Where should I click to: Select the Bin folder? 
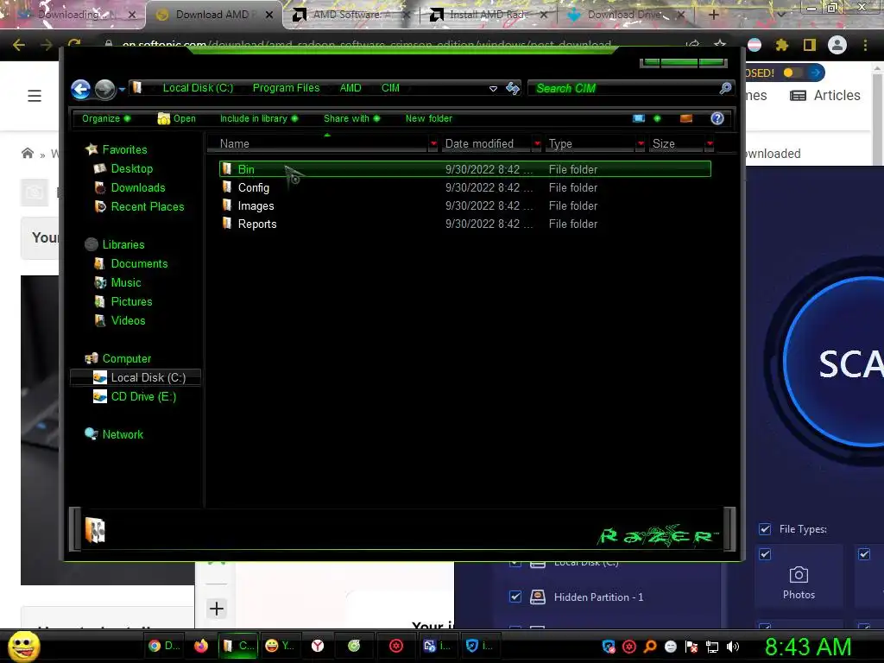coord(465,169)
